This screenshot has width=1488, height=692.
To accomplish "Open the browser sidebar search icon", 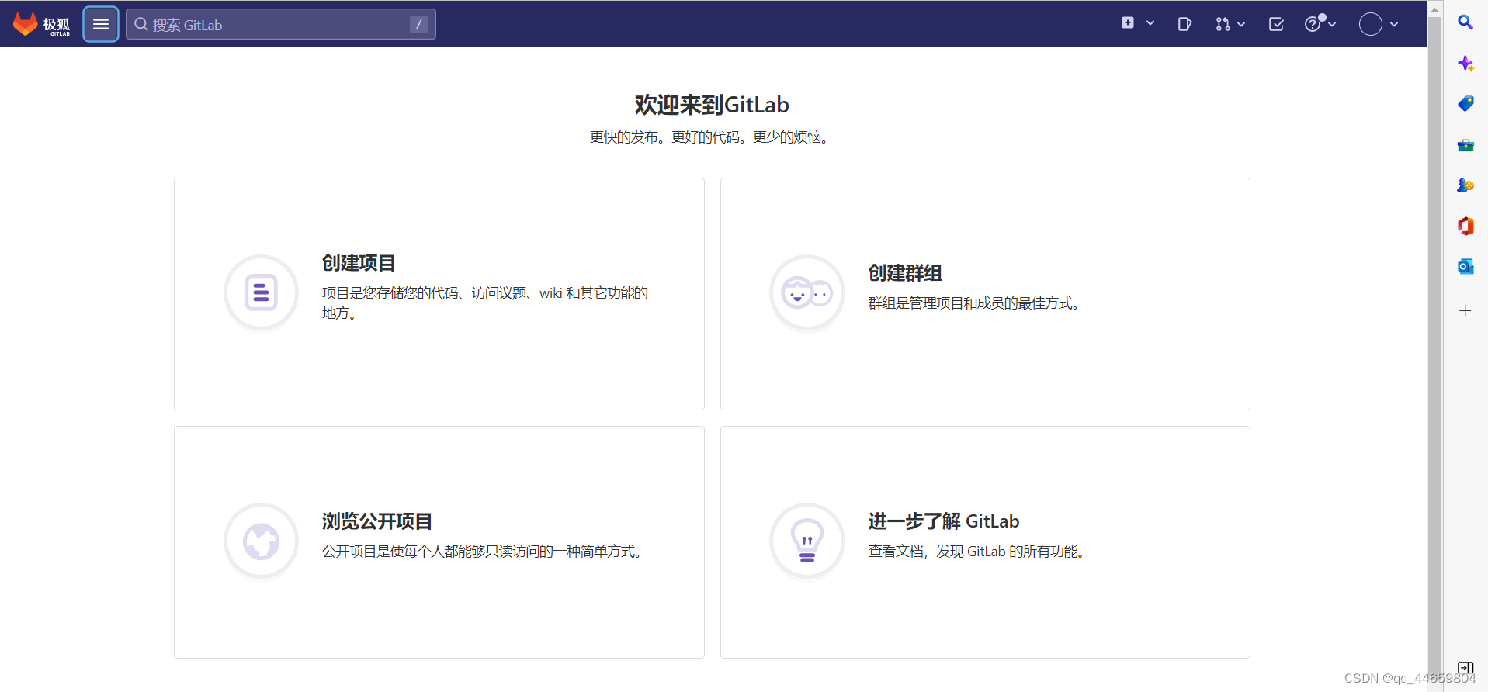I will point(1465,22).
